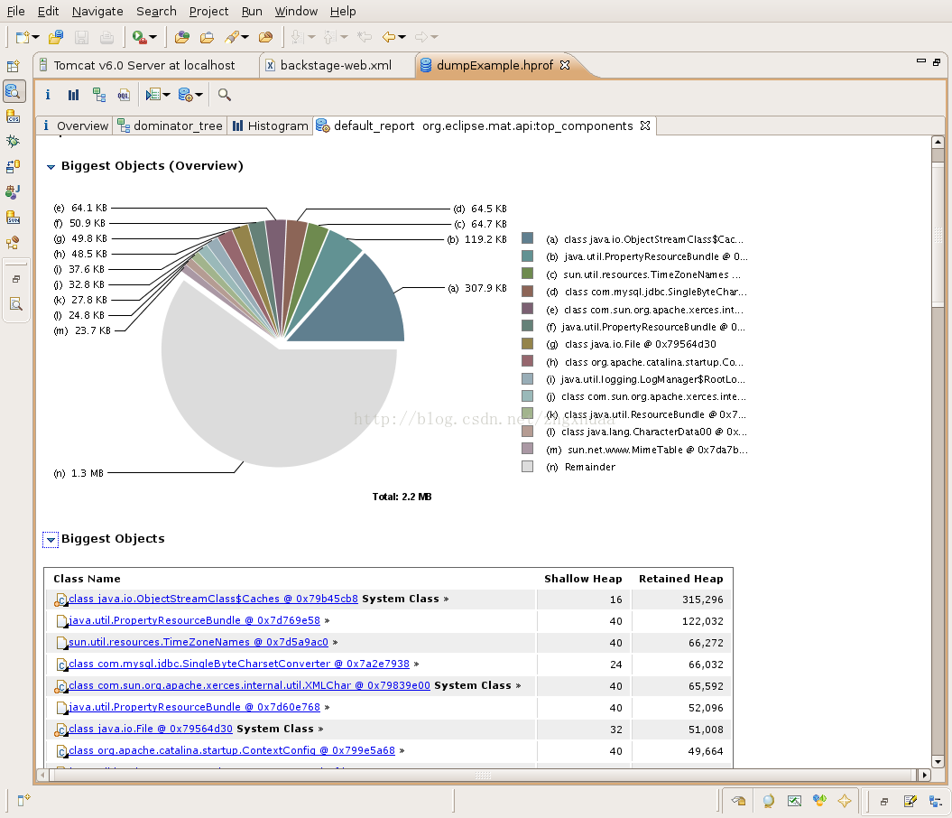Click the horizontal scrollbar right arrow
The image size is (952, 818).
[x=924, y=775]
